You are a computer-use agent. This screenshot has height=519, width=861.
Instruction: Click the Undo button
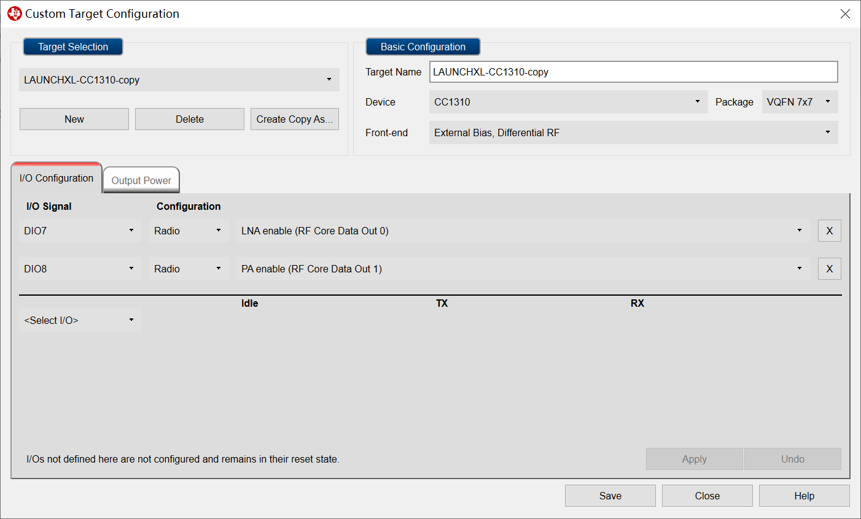click(793, 459)
